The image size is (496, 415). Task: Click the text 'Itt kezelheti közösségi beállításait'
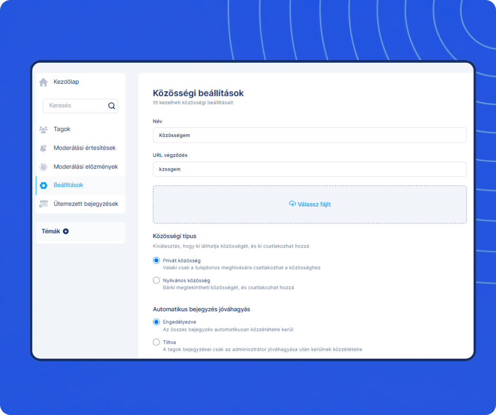click(x=193, y=103)
